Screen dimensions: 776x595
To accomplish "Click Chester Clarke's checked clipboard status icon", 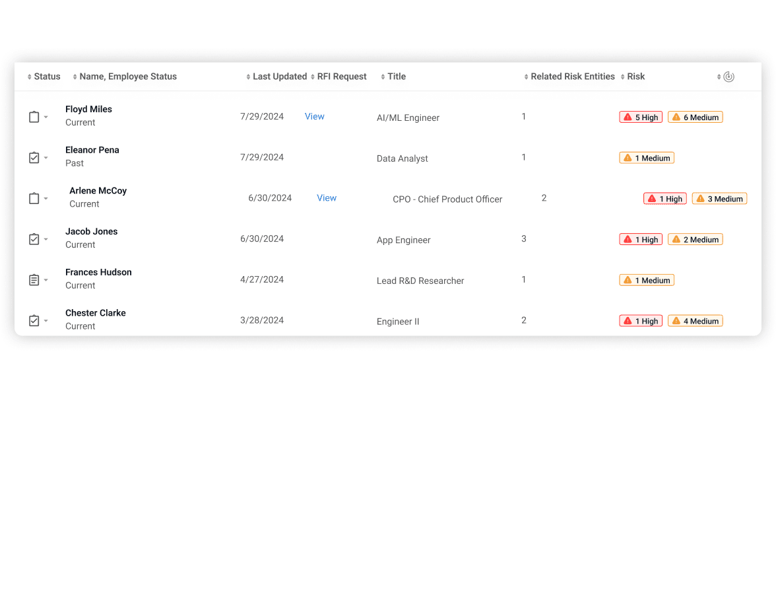I will (34, 321).
